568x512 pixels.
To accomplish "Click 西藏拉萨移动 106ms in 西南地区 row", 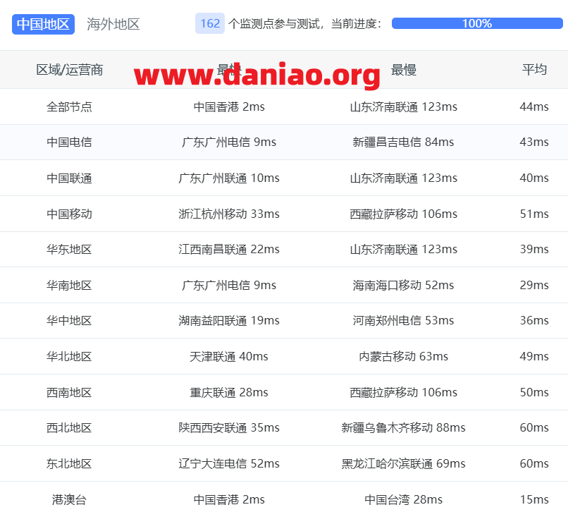I will [404, 392].
